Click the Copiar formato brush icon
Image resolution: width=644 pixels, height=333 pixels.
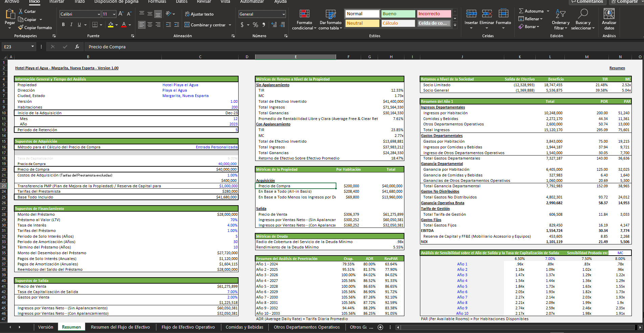pyautogui.click(x=21, y=27)
